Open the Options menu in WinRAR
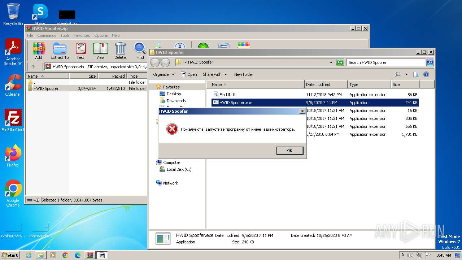462x260 pixels. pyautogui.click(x=101, y=35)
